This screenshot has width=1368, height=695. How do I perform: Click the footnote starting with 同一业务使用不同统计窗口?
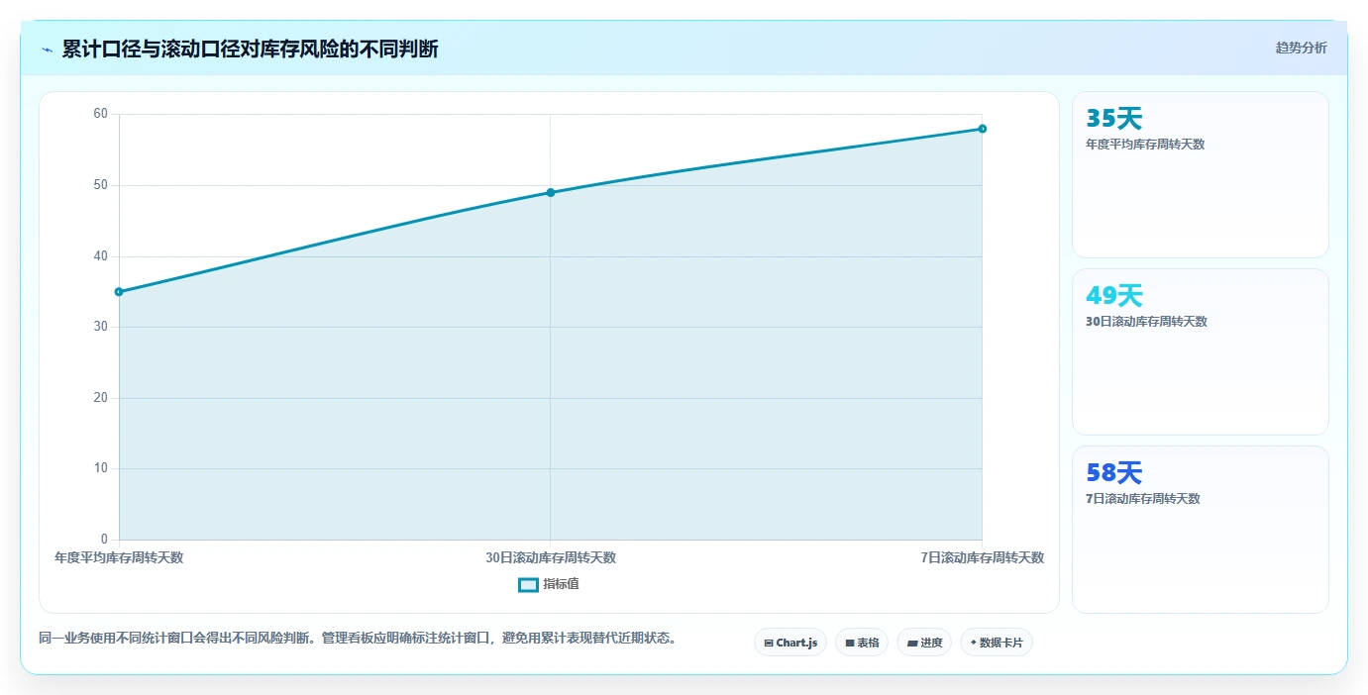coord(361,638)
